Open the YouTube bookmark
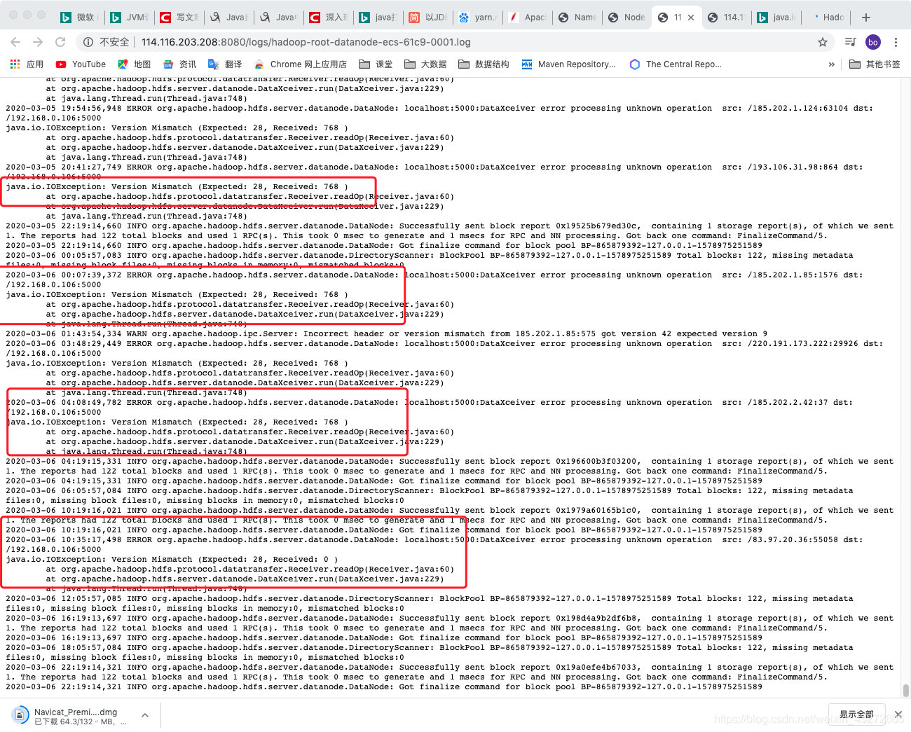Viewport: 911px width, 732px height. (81, 64)
